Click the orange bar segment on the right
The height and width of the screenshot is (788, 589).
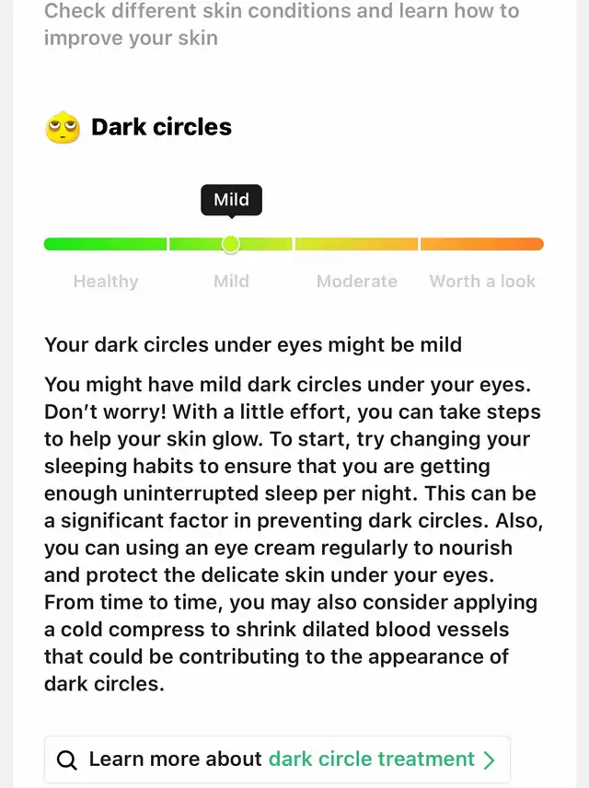(x=482, y=244)
